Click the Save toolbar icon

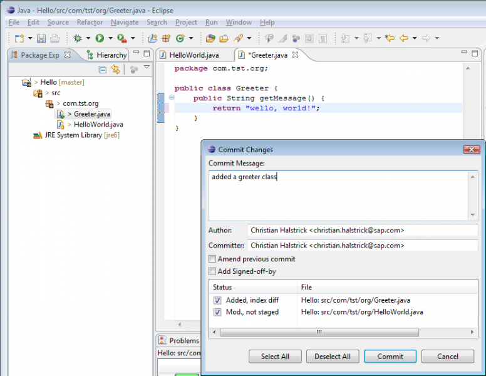coord(41,38)
